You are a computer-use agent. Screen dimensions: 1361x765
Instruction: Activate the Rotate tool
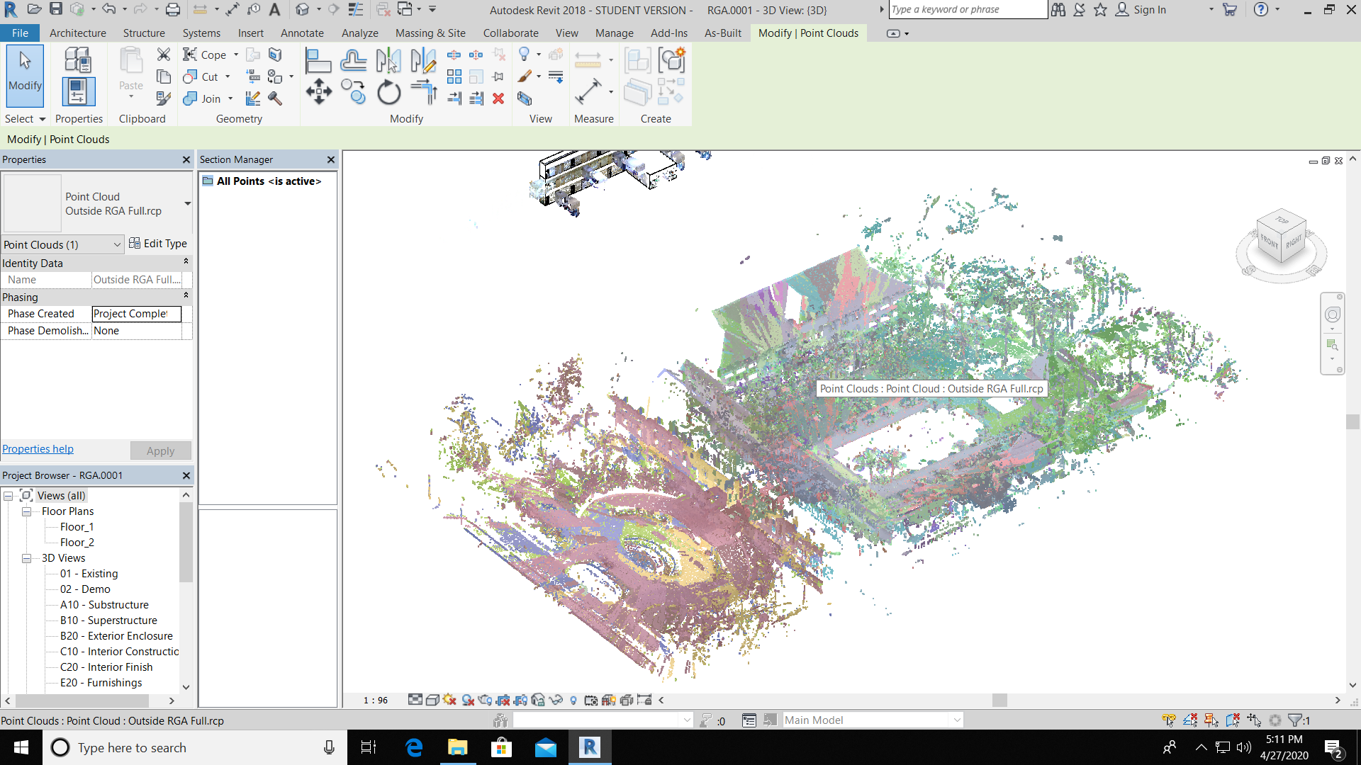pos(388,93)
